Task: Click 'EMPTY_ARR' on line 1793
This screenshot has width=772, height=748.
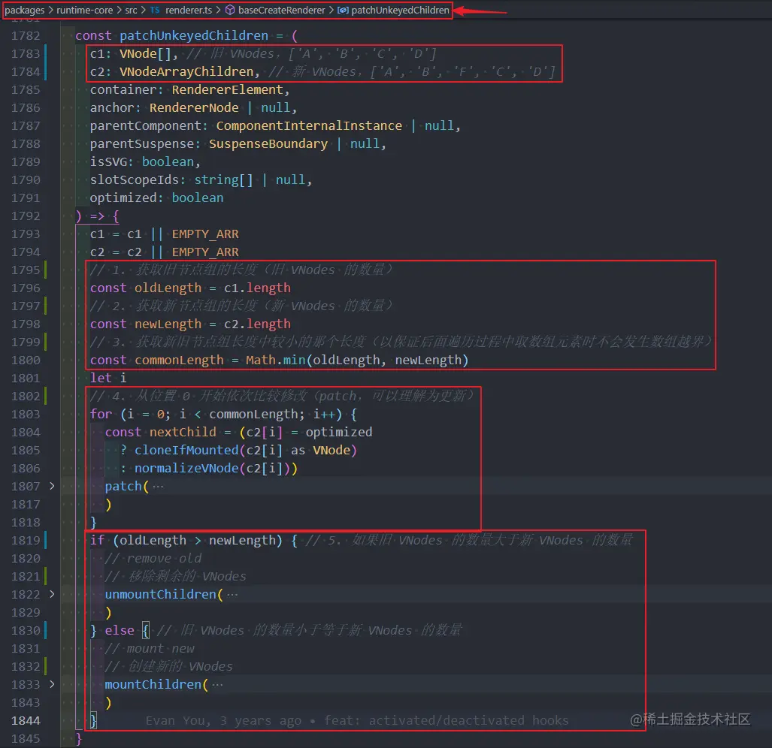Action: [x=205, y=234]
